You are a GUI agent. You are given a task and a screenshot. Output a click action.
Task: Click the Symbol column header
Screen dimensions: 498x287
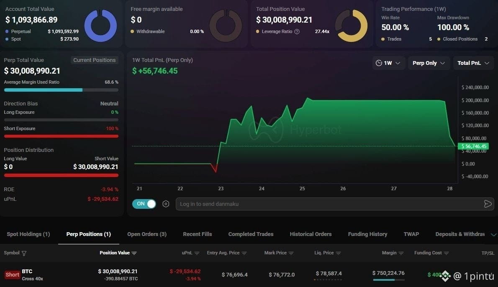12,253
